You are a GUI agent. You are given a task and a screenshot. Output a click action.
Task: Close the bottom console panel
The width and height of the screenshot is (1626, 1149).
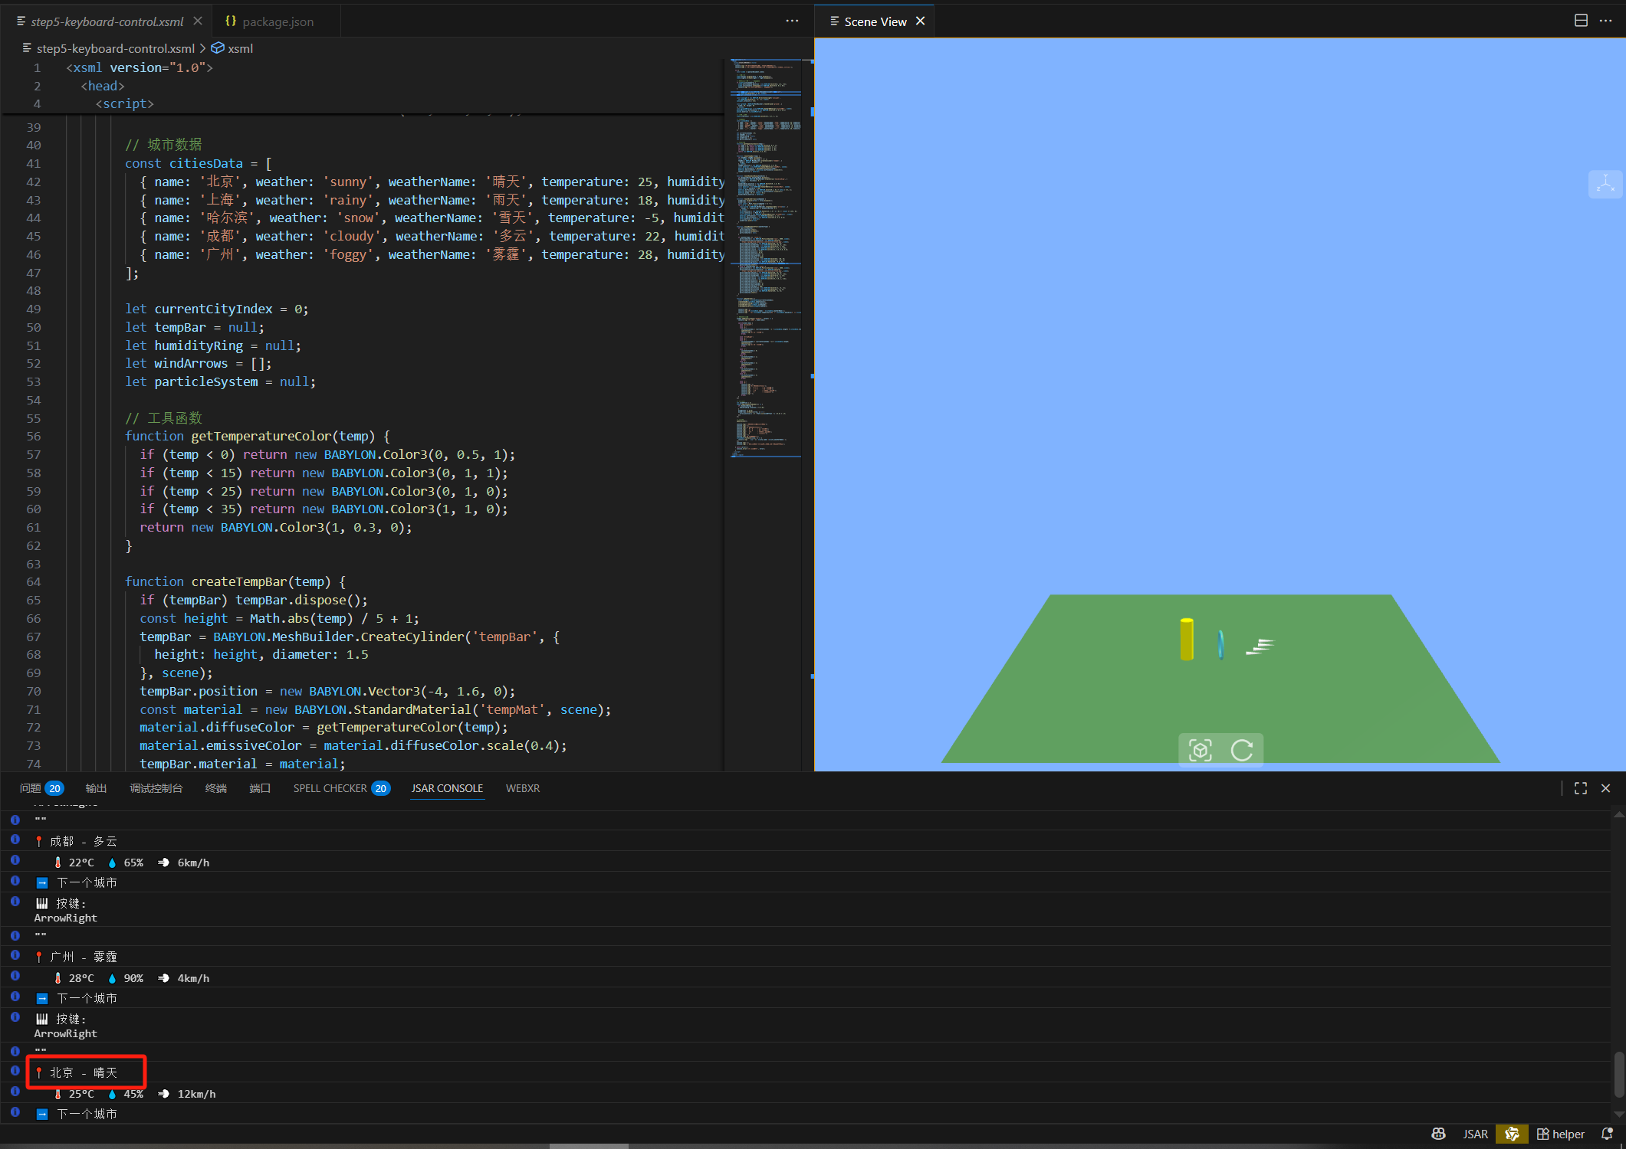pyautogui.click(x=1605, y=788)
